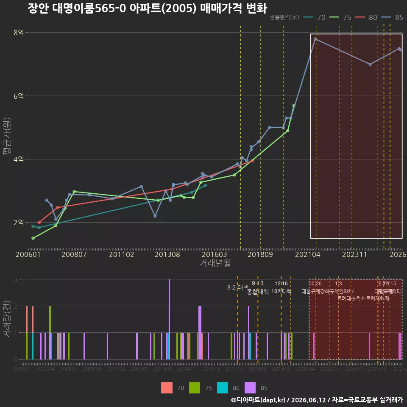Click the '201411' volume chart x-axis label

click(187, 368)
